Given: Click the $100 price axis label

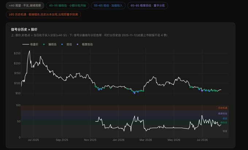Looking at the screenshot, I should tap(17, 83).
